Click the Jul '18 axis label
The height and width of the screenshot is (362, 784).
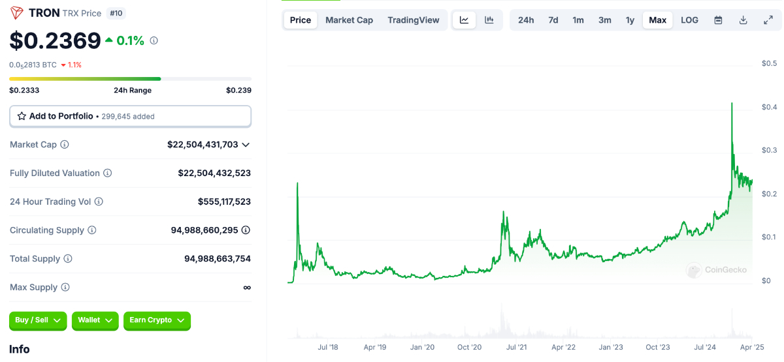(327, 348)
